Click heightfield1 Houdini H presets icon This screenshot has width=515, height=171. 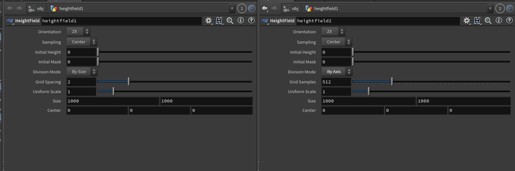pos(219,21)
